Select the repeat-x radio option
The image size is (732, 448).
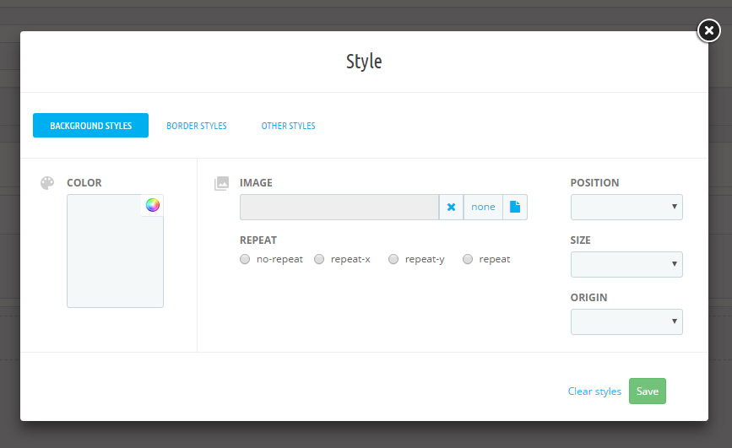[319, 259]
